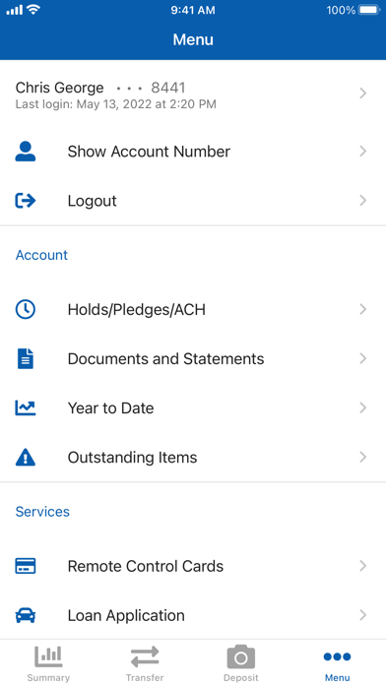Tap the clock icon for Holds/Pledges/ACH
The height and width of the screenshot is (685, 386).
coord(26,309)
